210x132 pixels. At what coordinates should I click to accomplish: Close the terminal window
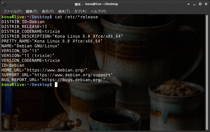click(x=206, y=4)
